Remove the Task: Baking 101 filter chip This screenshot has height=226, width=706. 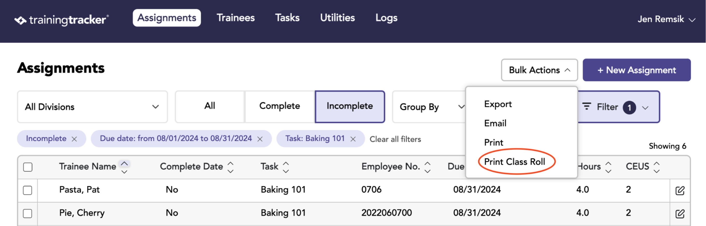coord(353,139)
